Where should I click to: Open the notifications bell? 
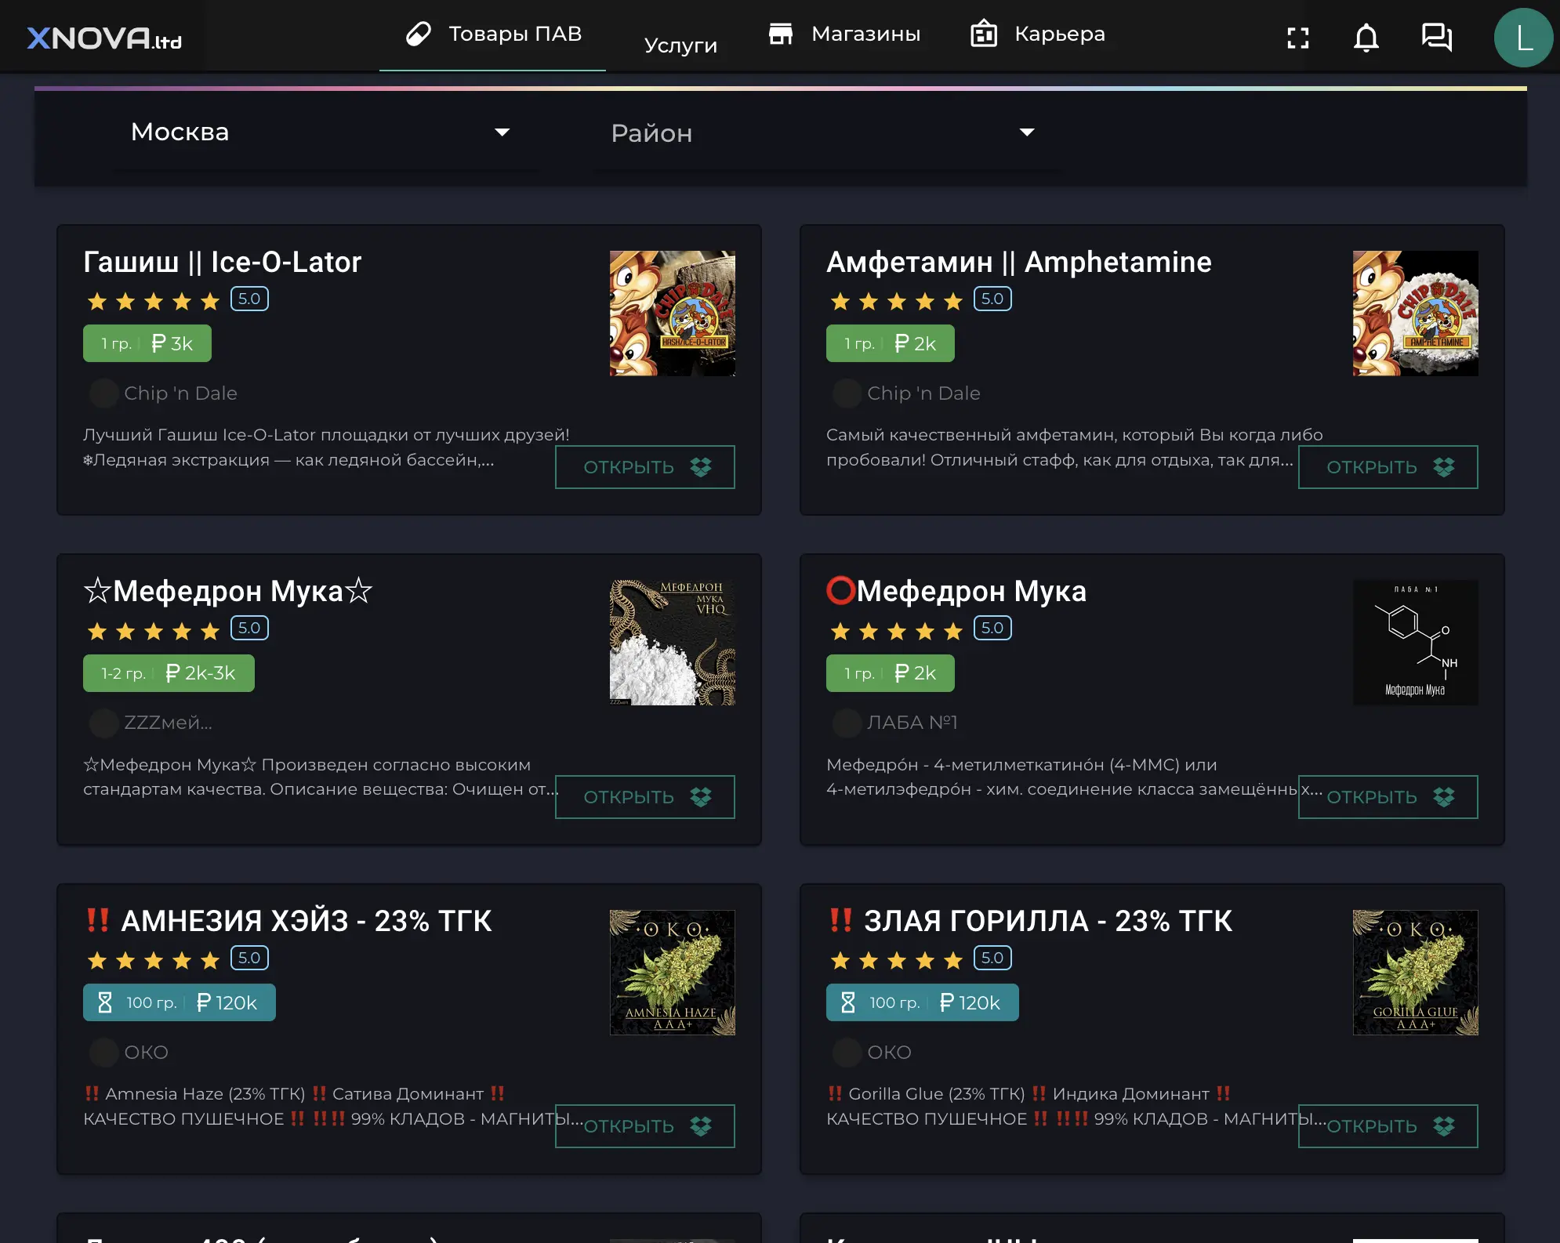[1366, 38]
